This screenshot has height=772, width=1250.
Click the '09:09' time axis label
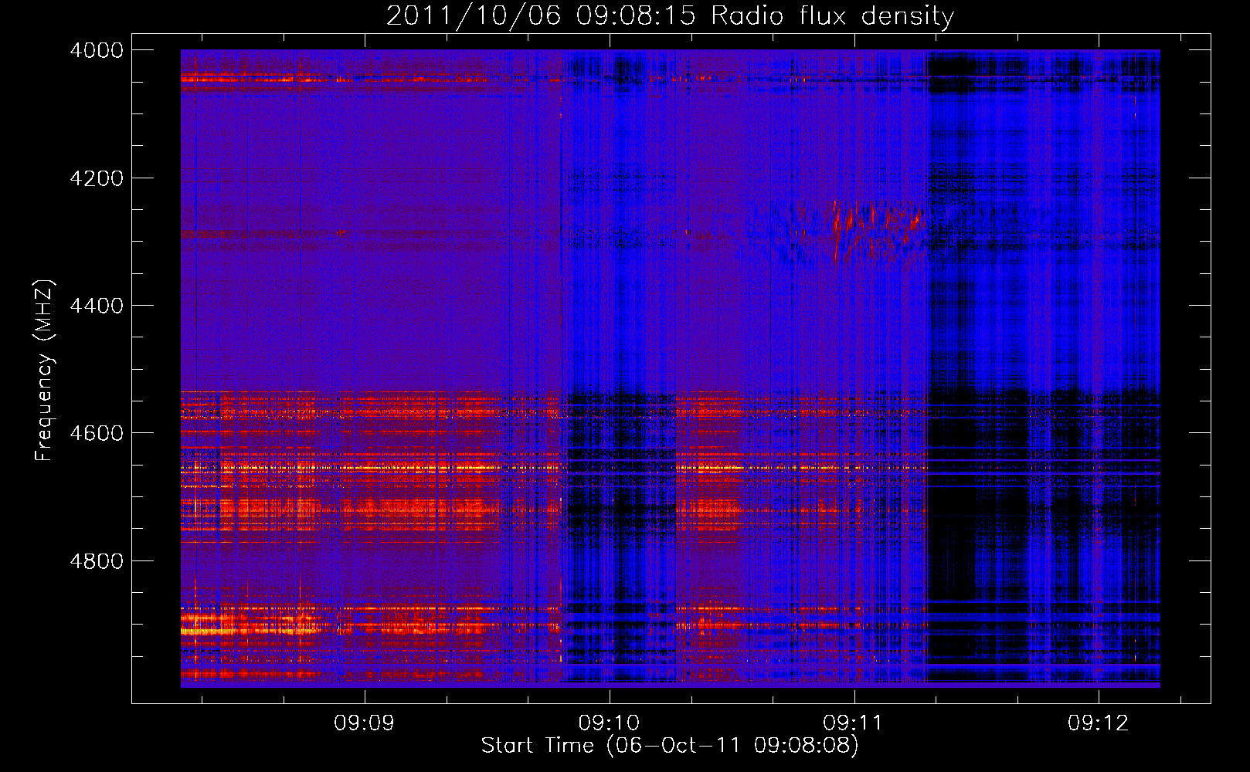pyautogui.click(x=364, y=723)
